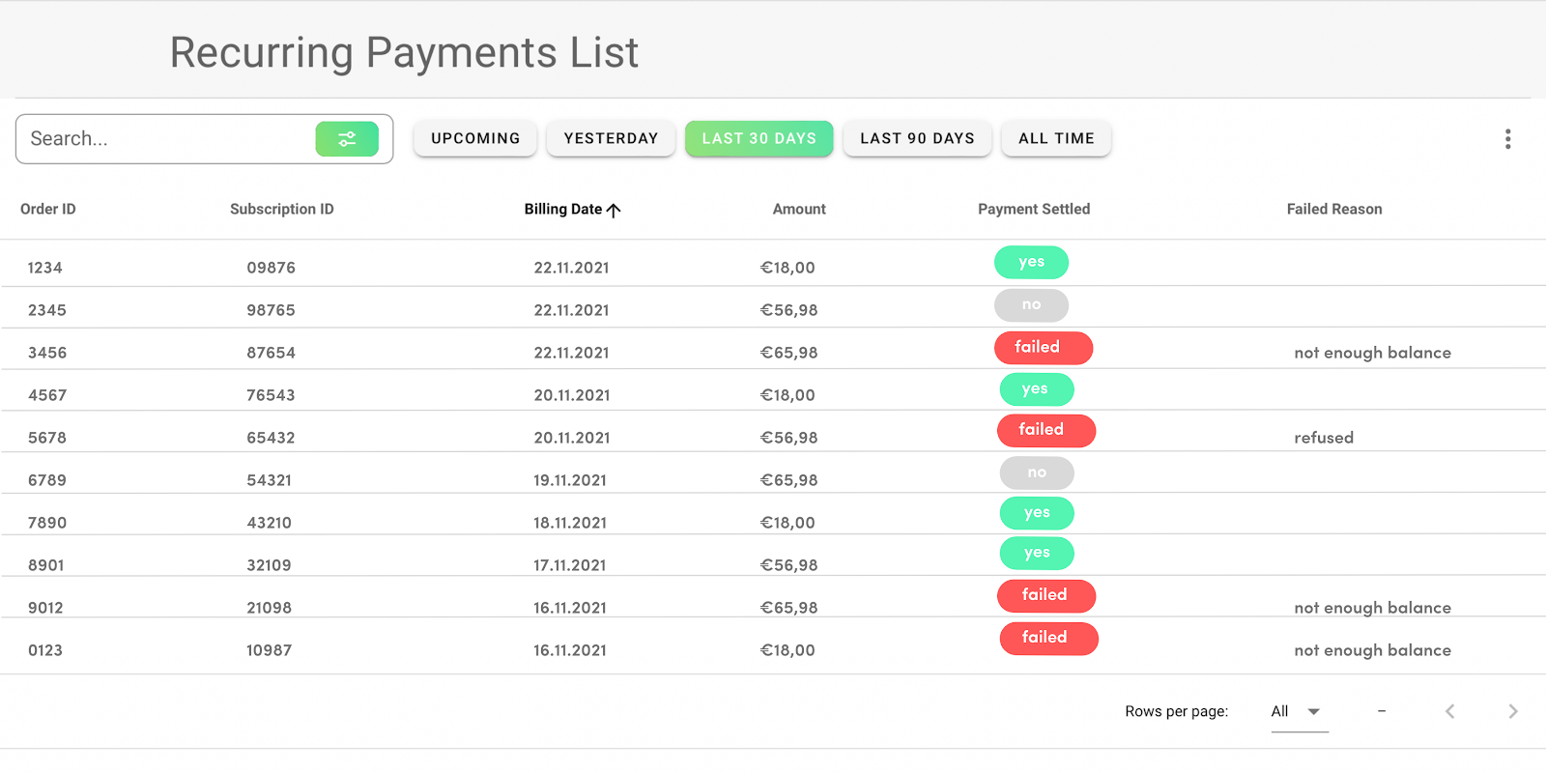Click failed reason for order 0123
Image resolution: width=1546 pixels, height=773 pixels.
[1372, 650]
